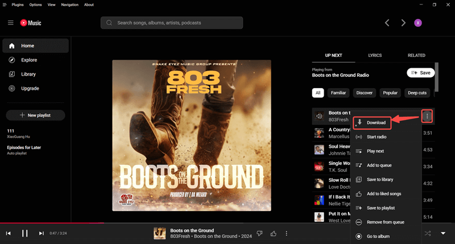Select Go to album menu entry
Image resolution: width=455 pixels, height=244 pixels.
386,237
